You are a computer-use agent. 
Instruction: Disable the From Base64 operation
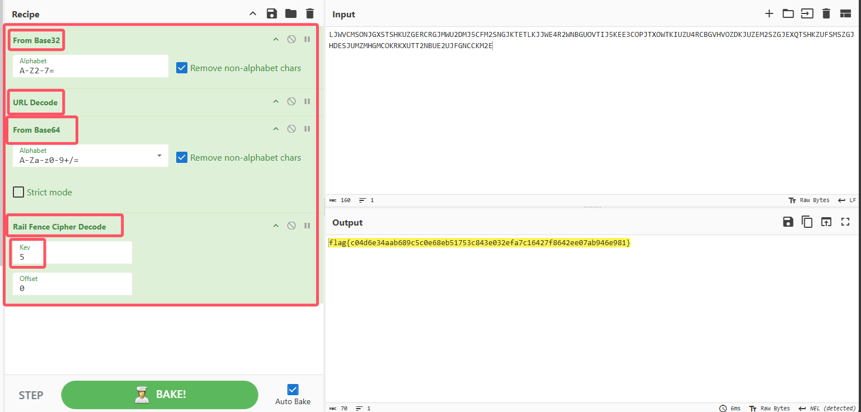click(291, 129)
